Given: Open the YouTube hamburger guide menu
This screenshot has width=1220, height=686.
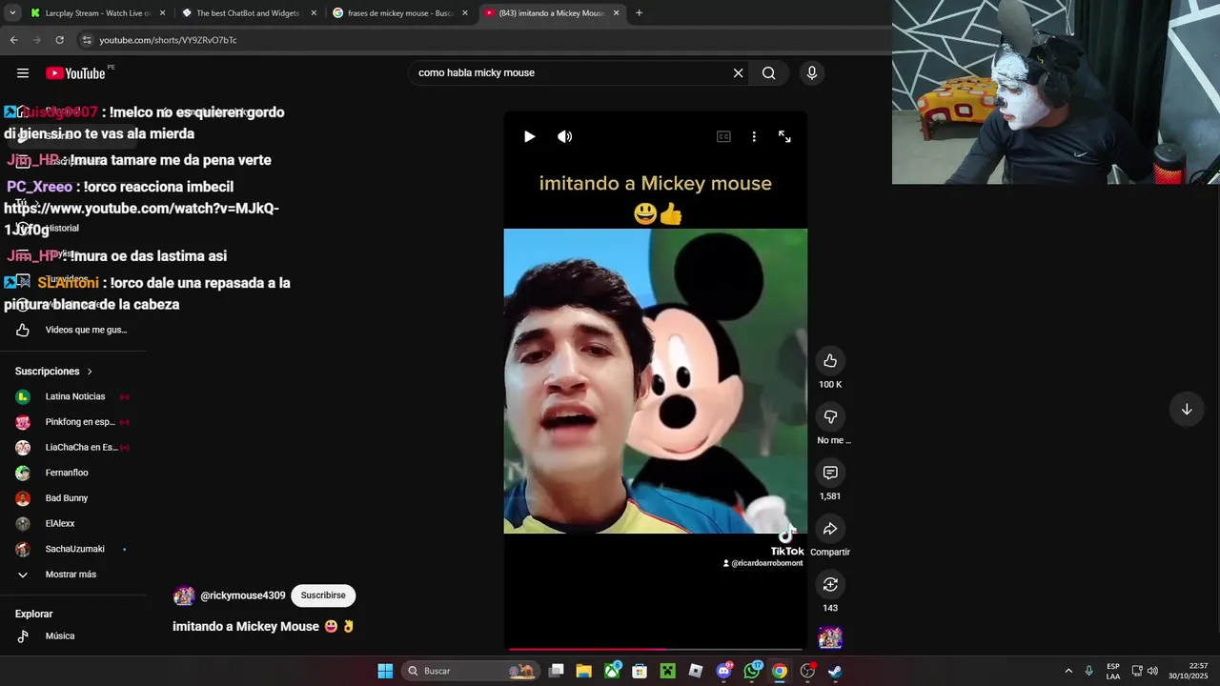Looking at the screenshot, I should point(23,73).
